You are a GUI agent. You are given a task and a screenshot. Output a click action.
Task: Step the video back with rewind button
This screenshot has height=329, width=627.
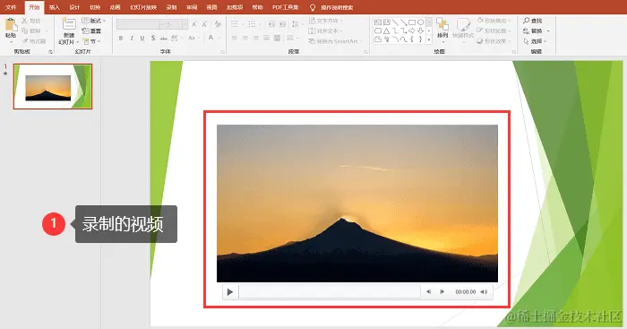pos(428,292)
